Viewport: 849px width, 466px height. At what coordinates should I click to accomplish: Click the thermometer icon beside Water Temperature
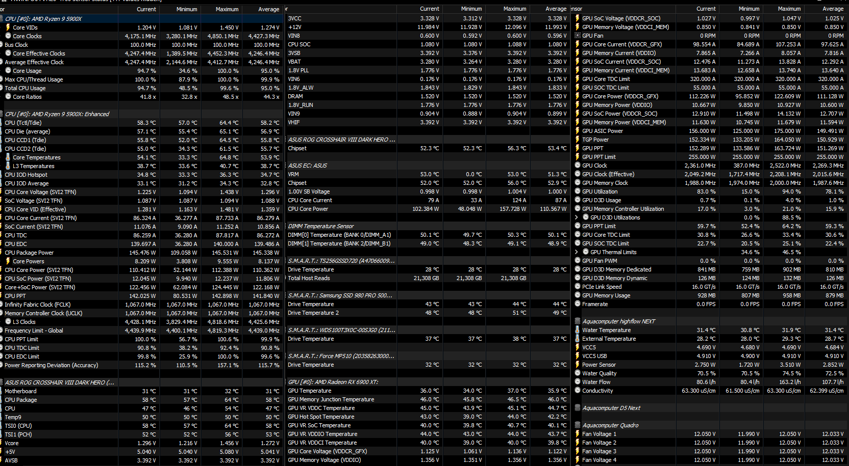578,330
